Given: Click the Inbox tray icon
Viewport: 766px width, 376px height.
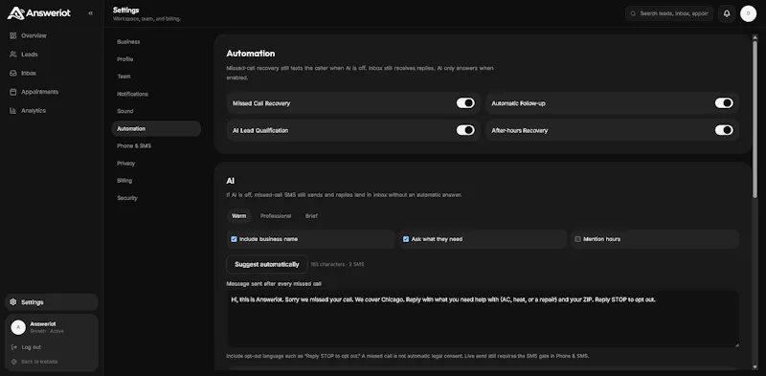Looking at the screenshot, I should point(13,74).
